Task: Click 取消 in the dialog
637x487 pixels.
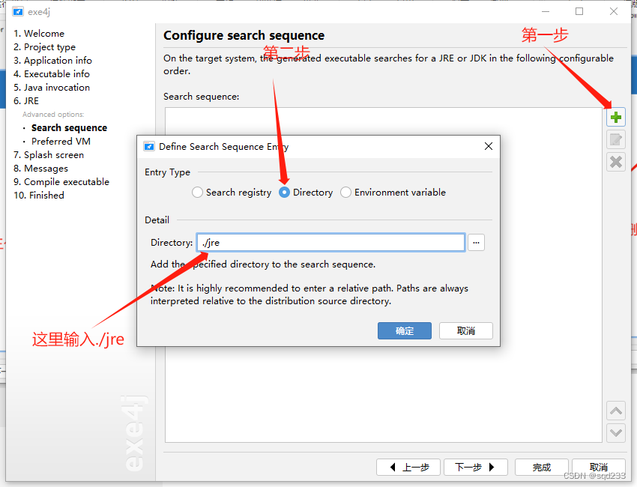Action: tap(465, 330)
